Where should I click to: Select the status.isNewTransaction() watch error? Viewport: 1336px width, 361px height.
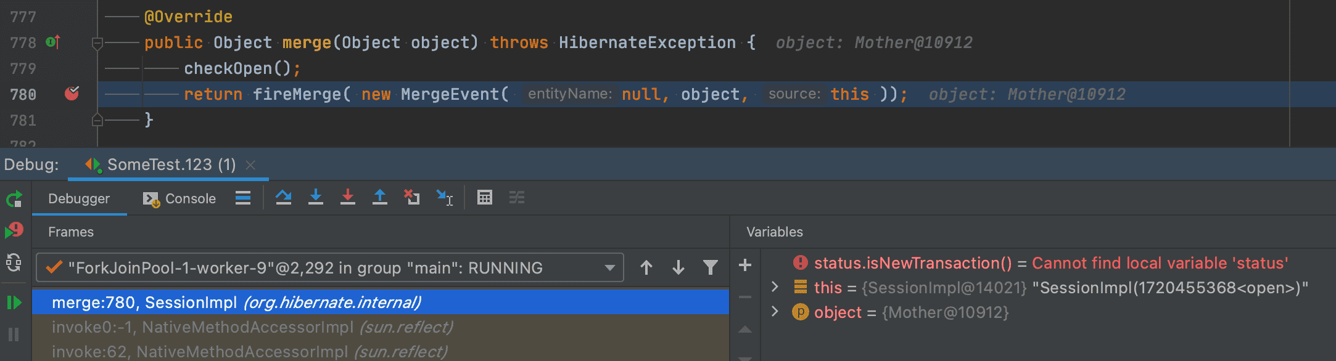coord(1041,263)
